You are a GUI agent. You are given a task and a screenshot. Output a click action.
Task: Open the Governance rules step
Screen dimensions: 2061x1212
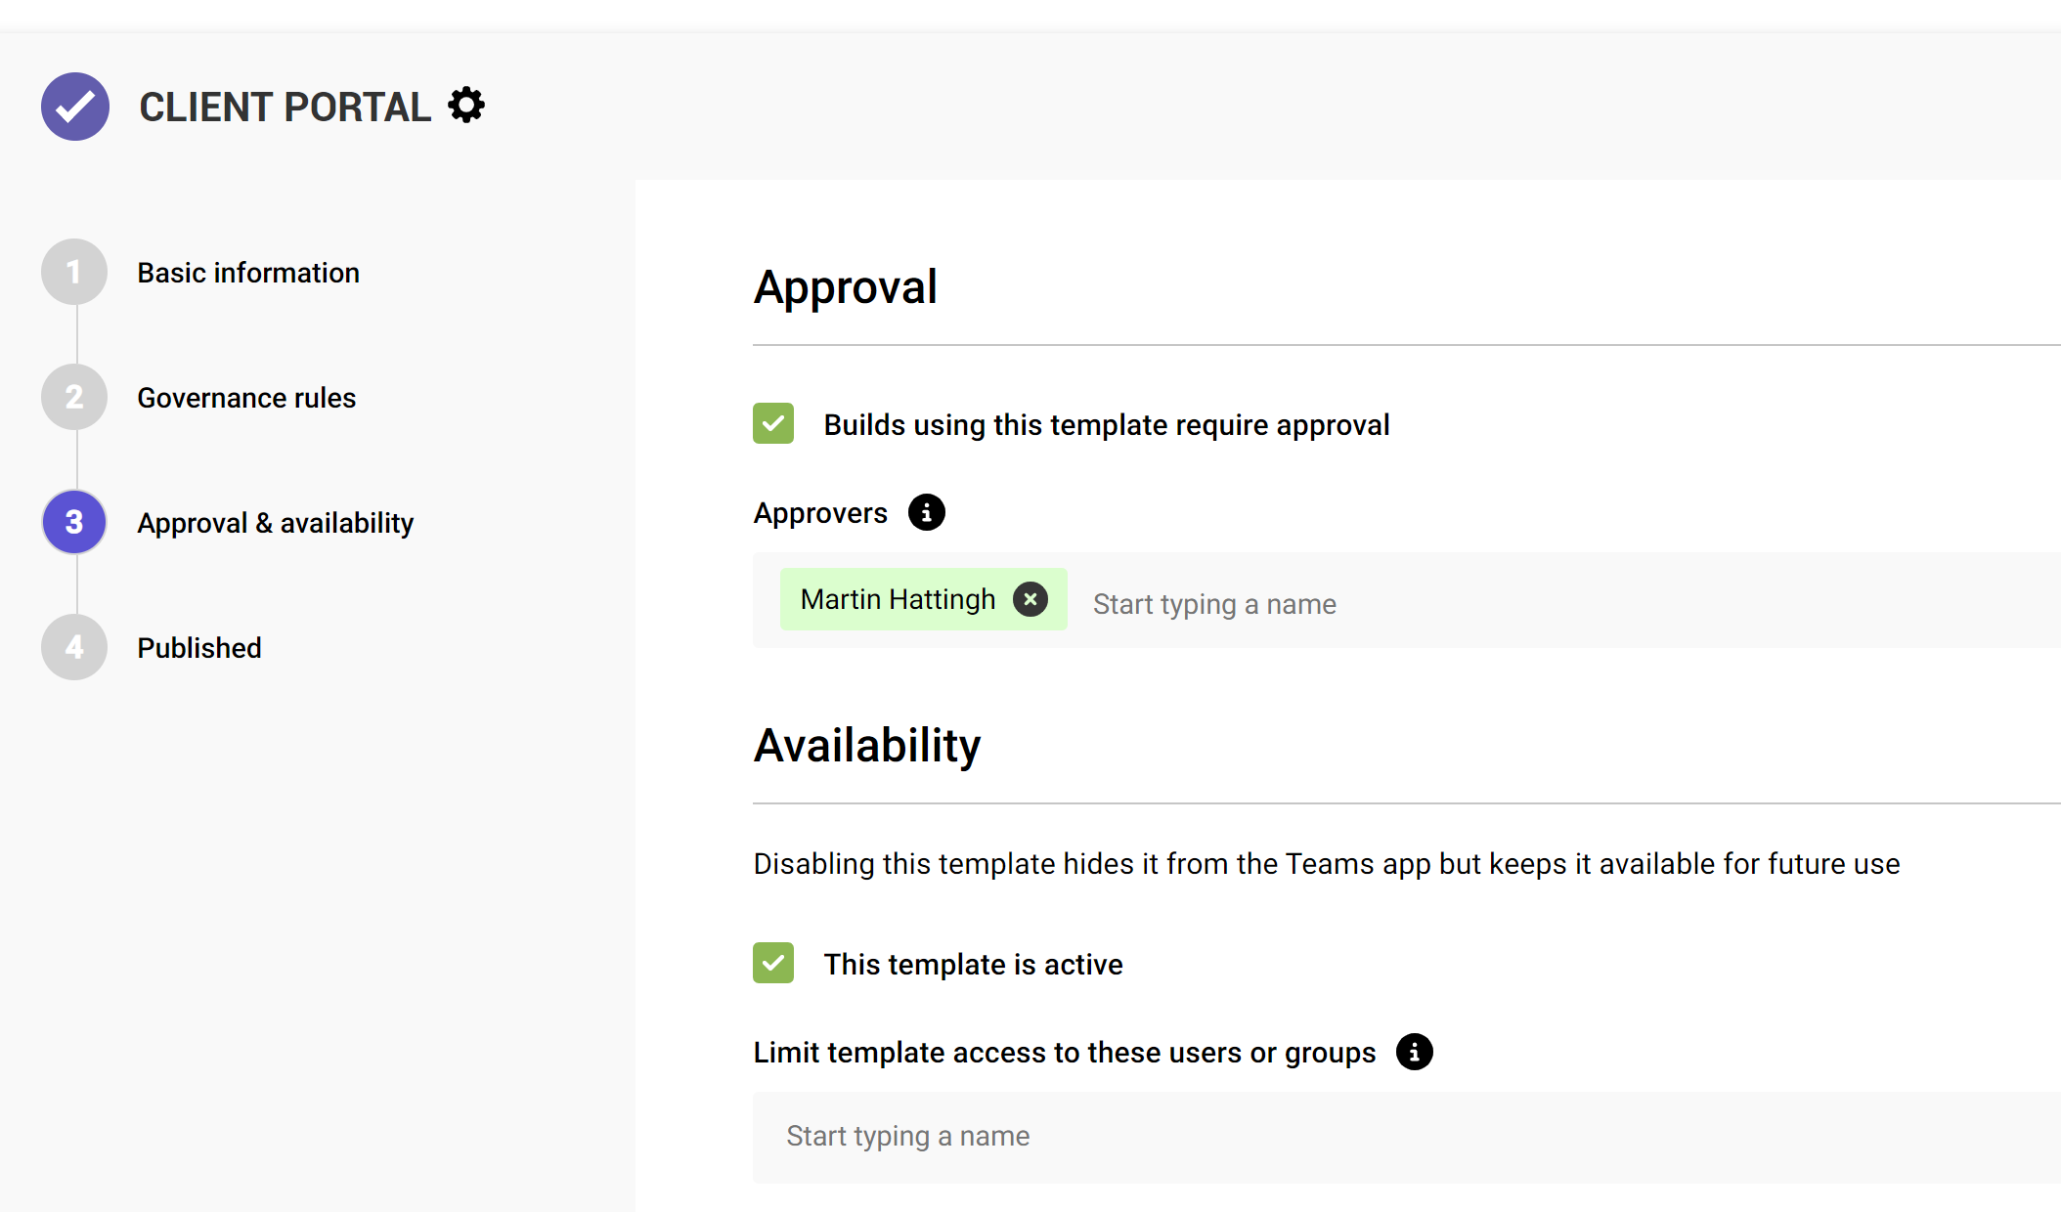click(x=246, y=398)
